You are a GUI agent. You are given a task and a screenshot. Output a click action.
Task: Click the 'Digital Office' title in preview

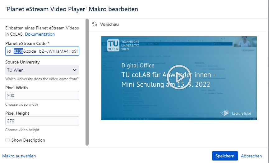[138, 65]
